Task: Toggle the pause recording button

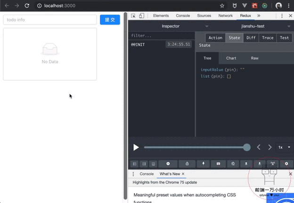Action: coord(168,164)
